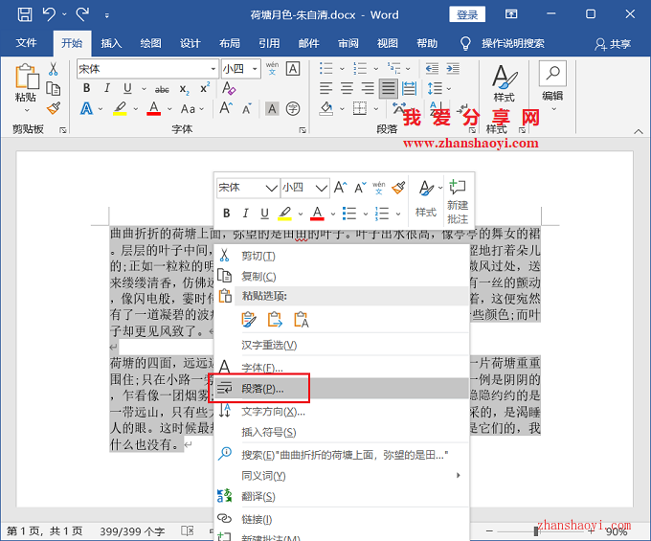
Task: Center align text in ribbon
Action: click(347, 88)
